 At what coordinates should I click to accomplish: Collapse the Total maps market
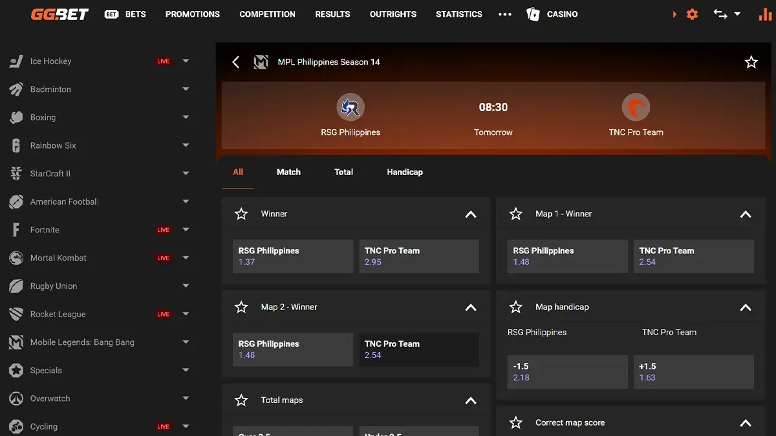pyautogui.click(x=471, y=401)
